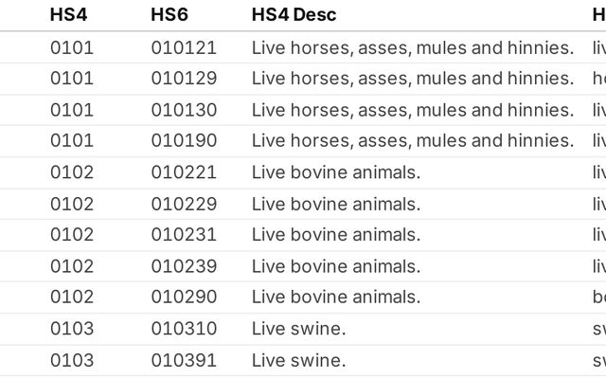Select the HS6 code 010130 cell
This screenshot has width=606, height=379.
184,110
